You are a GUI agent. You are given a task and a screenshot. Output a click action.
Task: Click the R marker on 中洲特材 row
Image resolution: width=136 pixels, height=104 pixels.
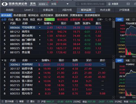tap(39, 65)
